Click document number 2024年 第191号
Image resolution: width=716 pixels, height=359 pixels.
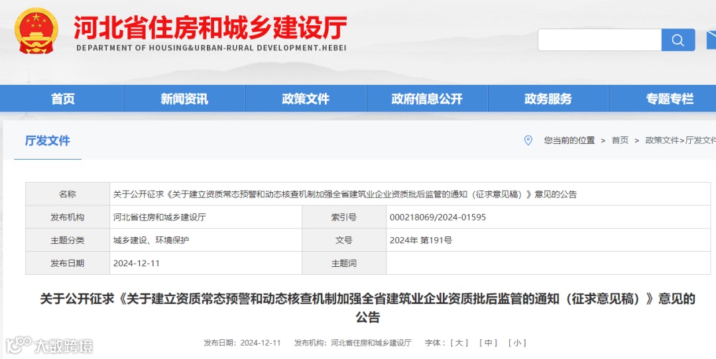pyautogui.click(x=420, y=240)
